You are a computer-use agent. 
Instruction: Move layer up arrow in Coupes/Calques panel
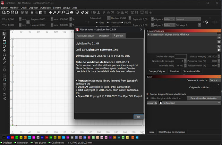219,35
